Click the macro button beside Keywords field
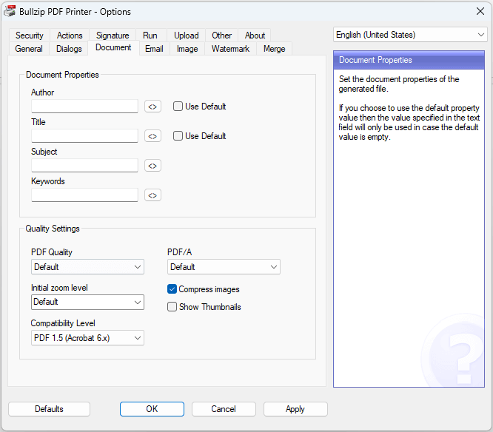 (x=152, y=195)
